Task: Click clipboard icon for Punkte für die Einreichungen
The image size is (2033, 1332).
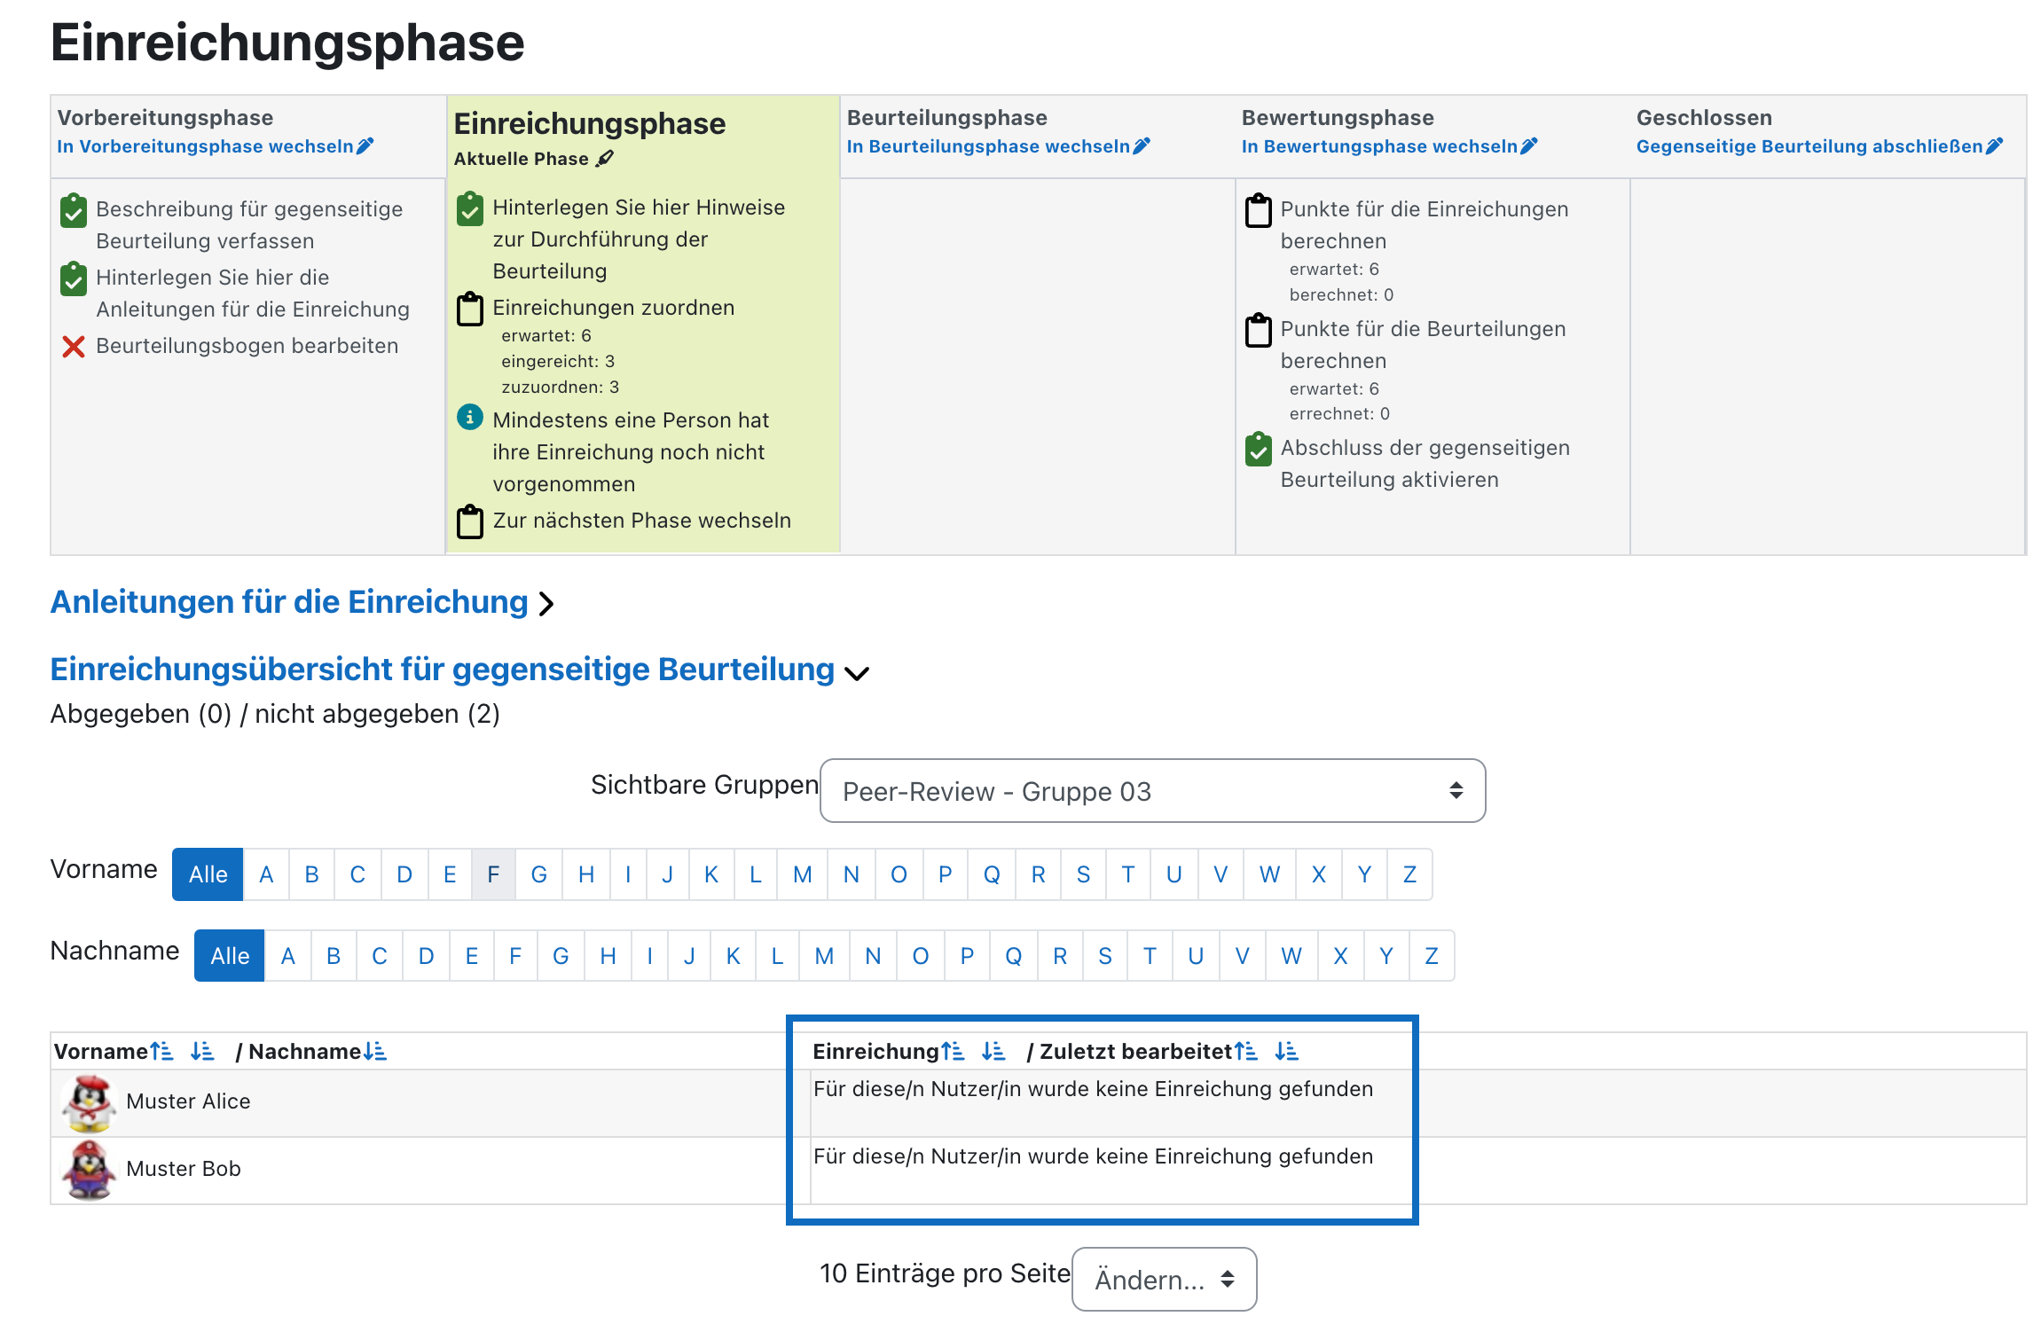Action: 1258,210
